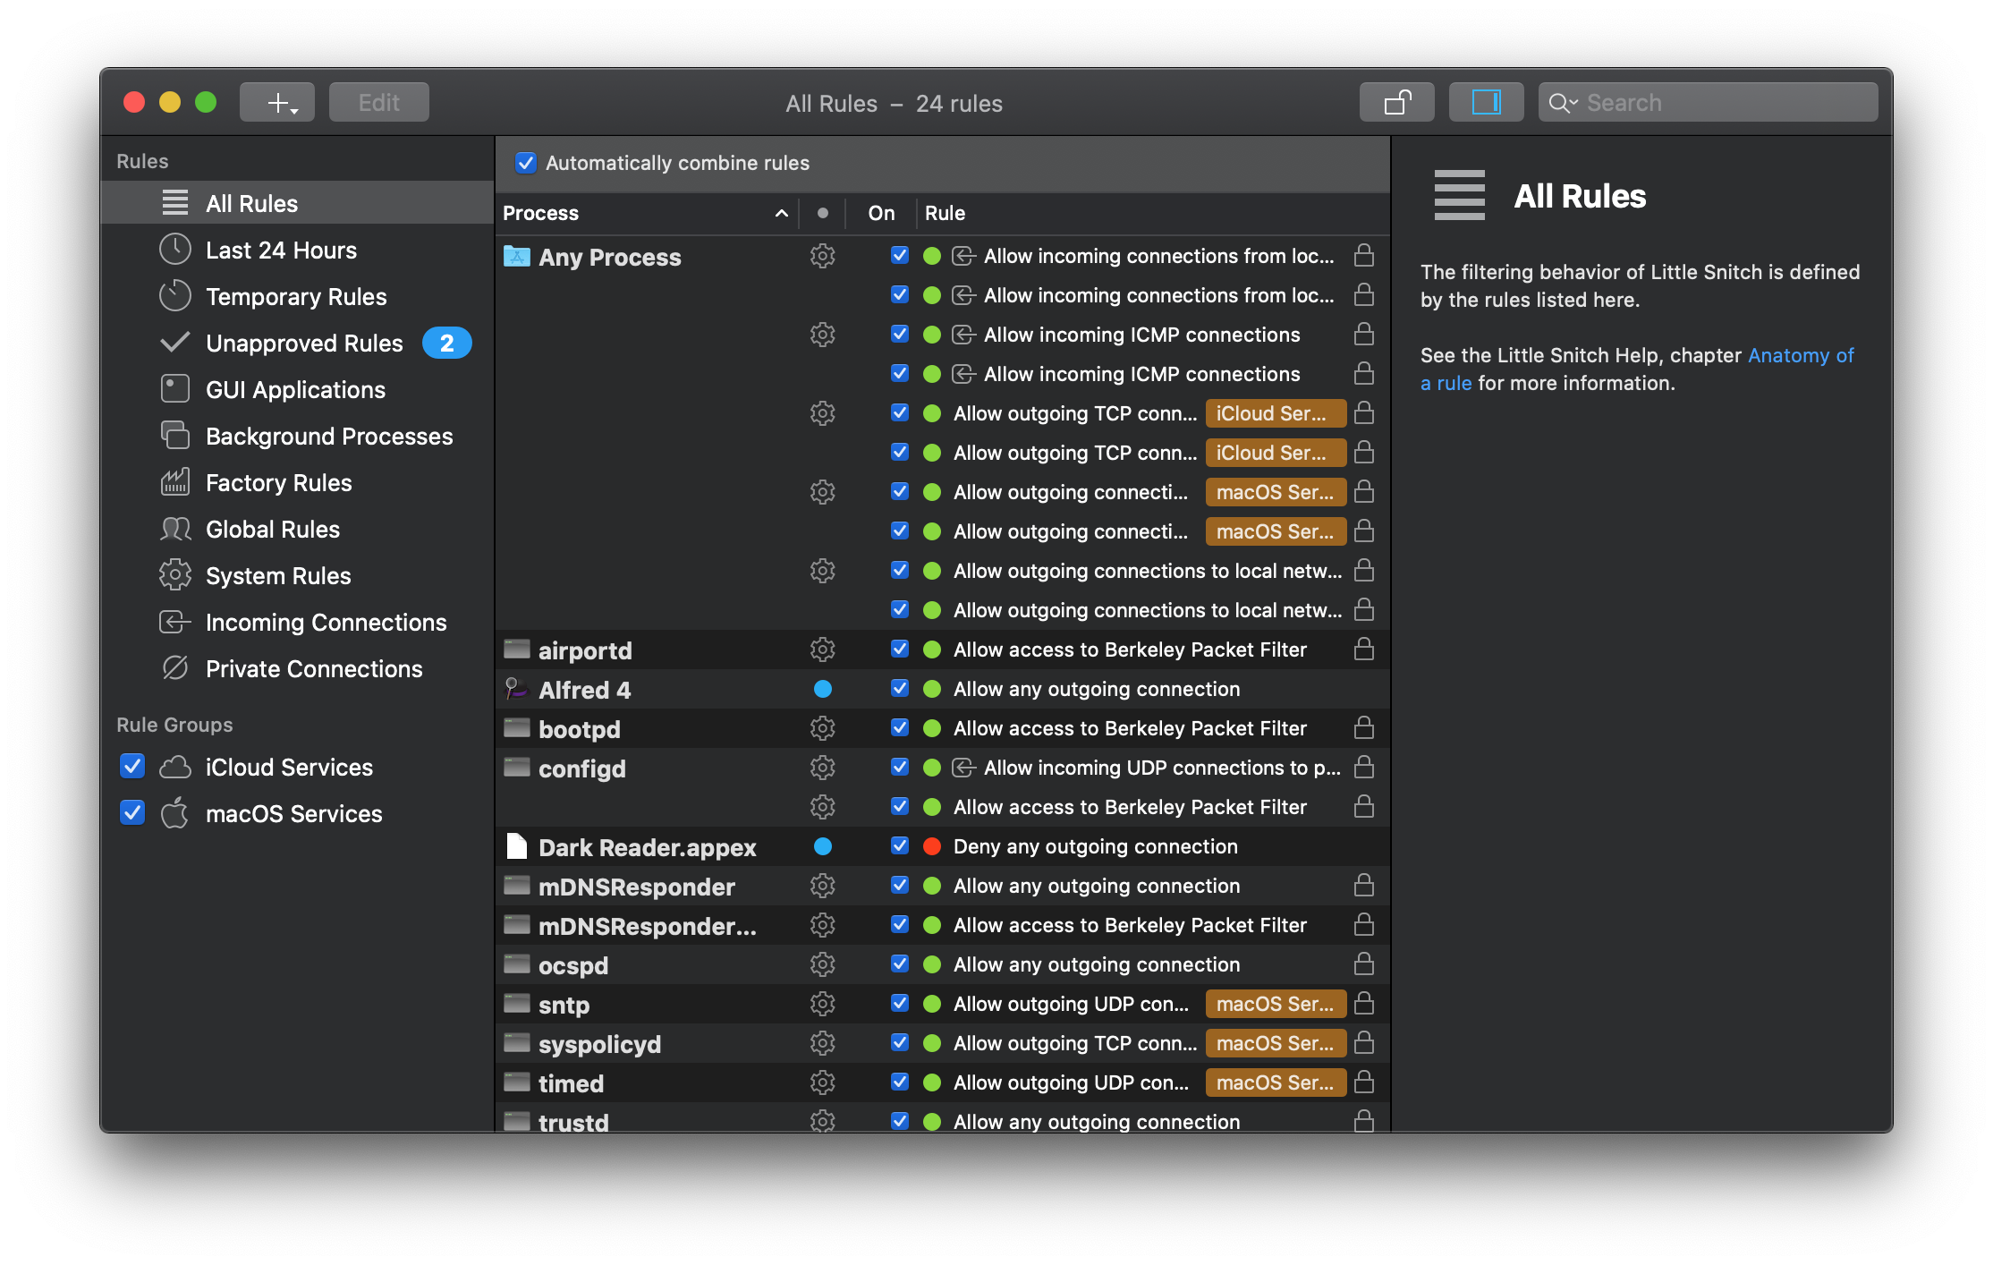Click the Alfred 4 app icon
Screen dimensions: 1993x1265
[x=516, y=689]
